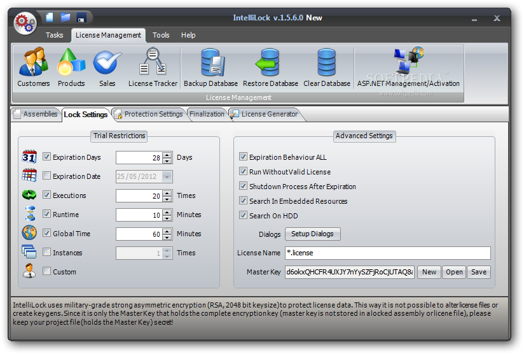Screen dimensions: 524x354
Task: Open ASP.NET Management/Activation
Action: (408, 67)
